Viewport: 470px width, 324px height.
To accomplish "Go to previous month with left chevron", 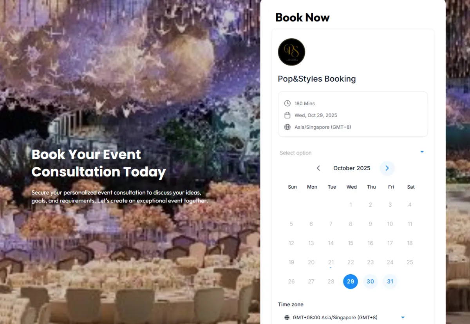I will pos(318,168).
